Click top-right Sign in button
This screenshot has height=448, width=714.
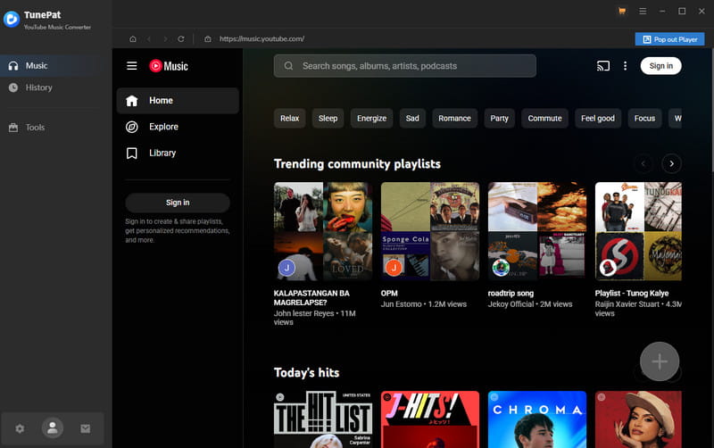tap(660, 66)
